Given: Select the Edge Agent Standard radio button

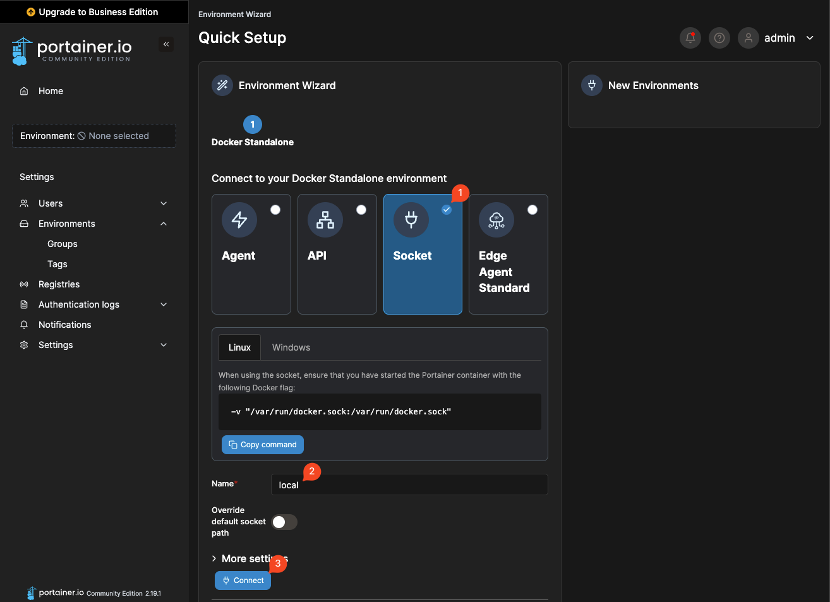Looking at the screenshot, I should click(532, 210).
